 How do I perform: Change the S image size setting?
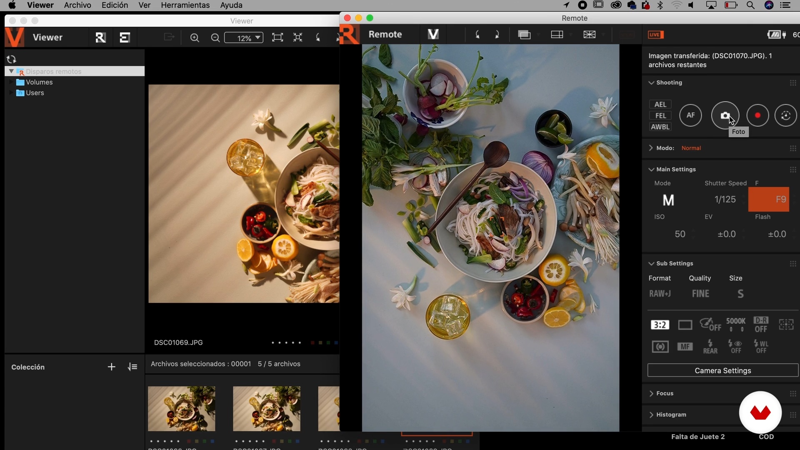740,294
